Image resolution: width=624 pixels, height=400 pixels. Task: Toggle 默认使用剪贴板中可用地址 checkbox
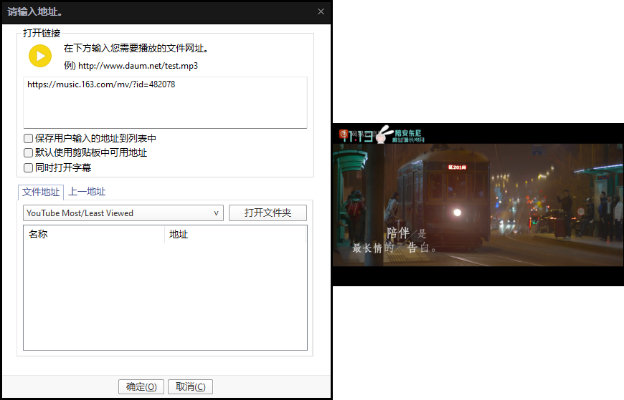[x=28, y=153]
